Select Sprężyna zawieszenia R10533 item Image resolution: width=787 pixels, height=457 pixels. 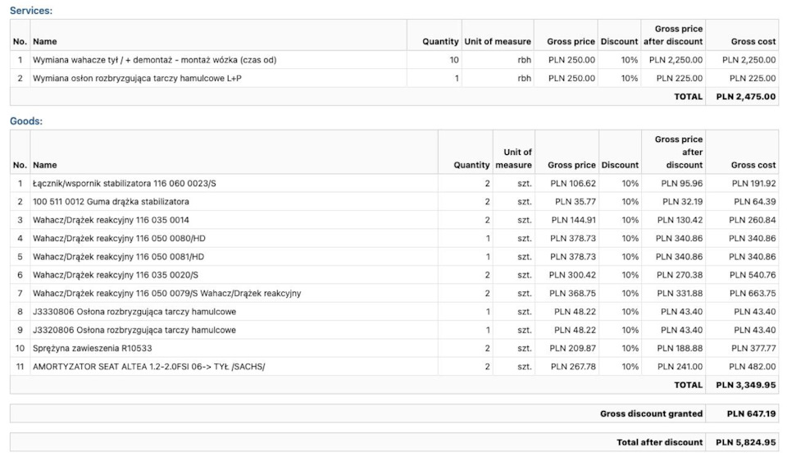92,348
